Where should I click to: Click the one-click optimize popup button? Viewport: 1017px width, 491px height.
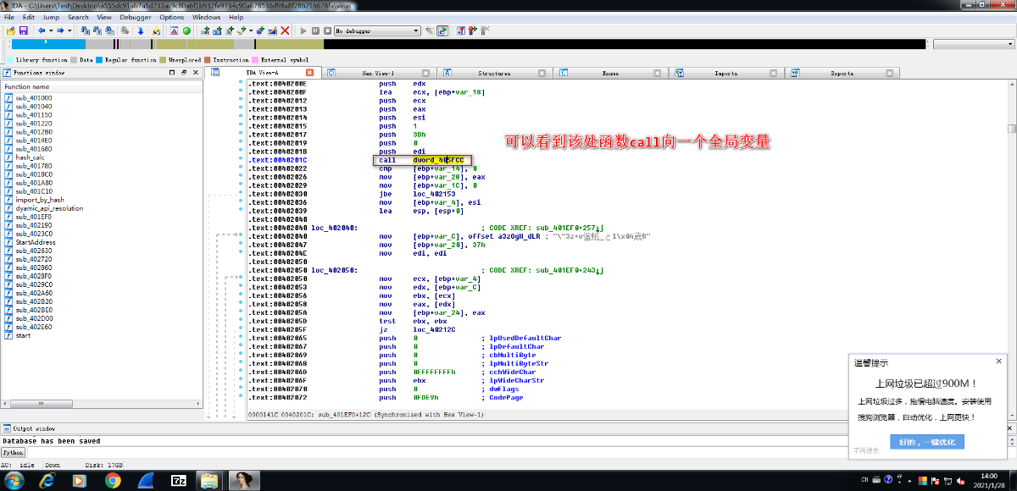927,443
